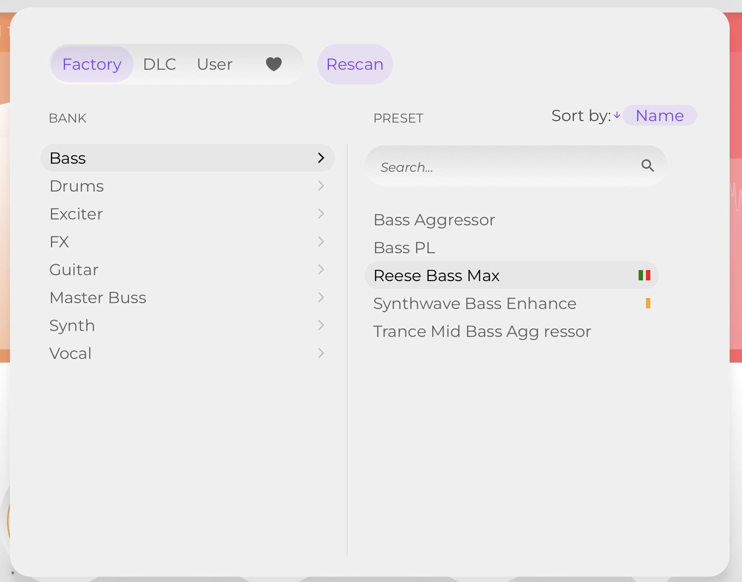Select the Guitar bank
The image size is (742, 582).
pyautogui.click(x=187, y=269)
